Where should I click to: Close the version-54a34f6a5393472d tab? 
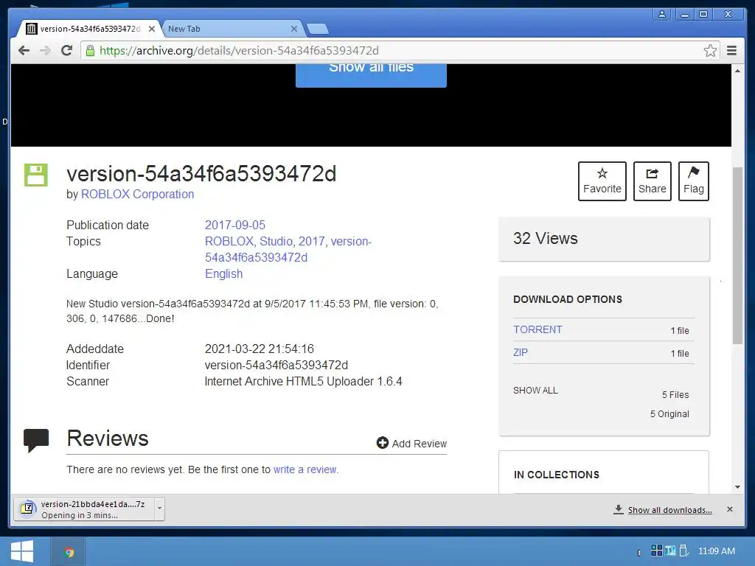pos(152,29)
